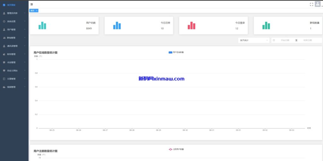The height and width of the screenshot is (161, 323).
Task: Expand the 用户管理 sidebar menu
Action: coord(14,30)
